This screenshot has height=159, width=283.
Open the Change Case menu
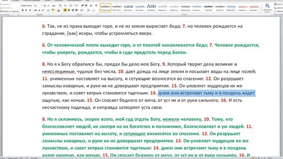54,6
